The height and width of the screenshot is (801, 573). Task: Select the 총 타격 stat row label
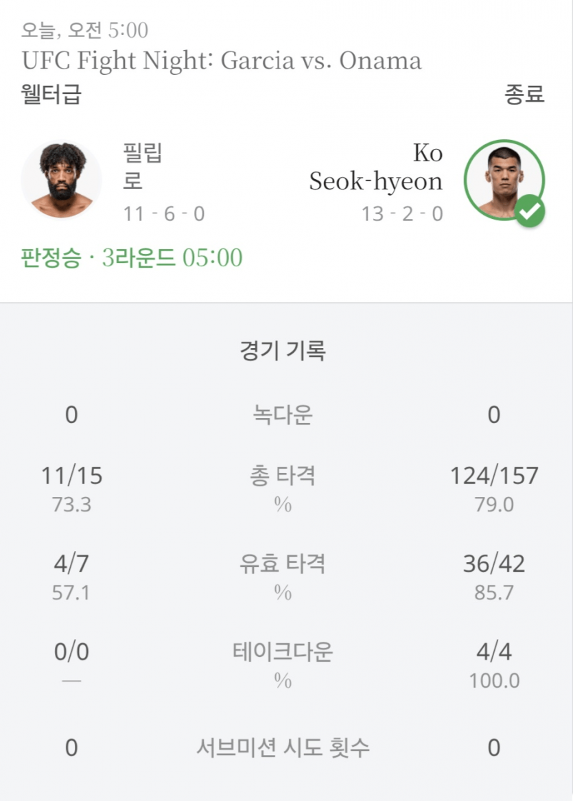[283, 476]
